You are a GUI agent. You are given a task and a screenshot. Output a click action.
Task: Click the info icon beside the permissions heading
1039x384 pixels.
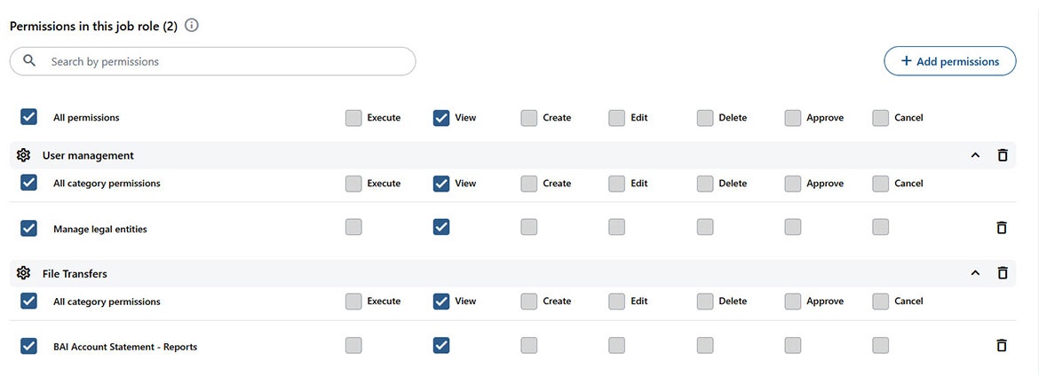tap(192, 26)
